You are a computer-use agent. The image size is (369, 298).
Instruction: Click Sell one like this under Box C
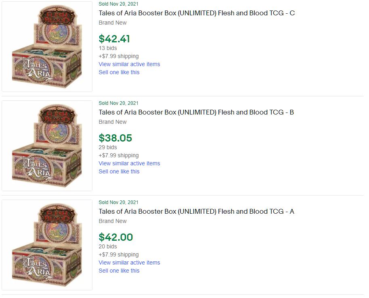[x=119, y=72]
